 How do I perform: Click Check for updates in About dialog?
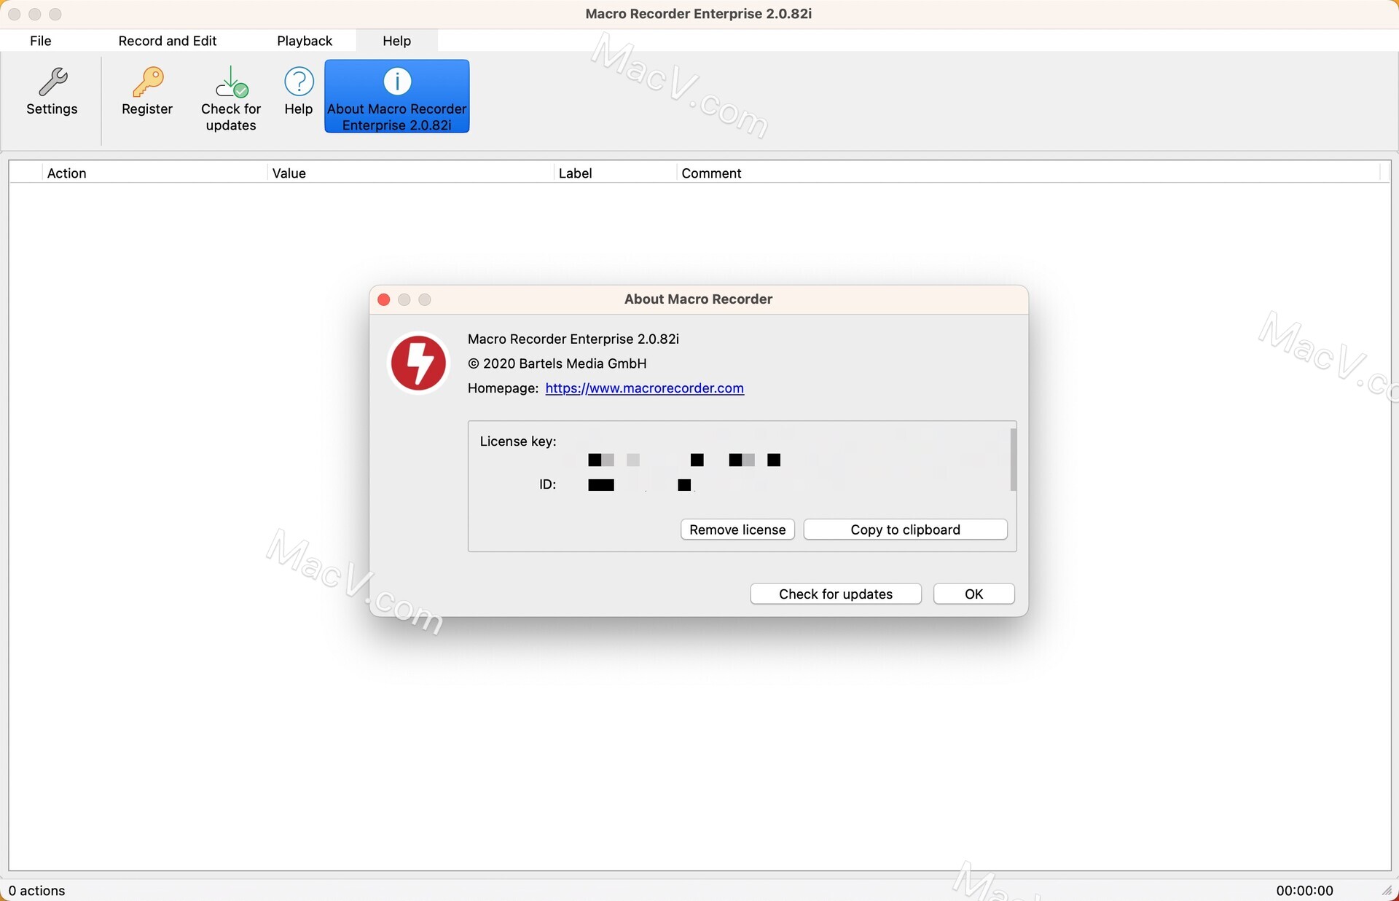[836, 594]
